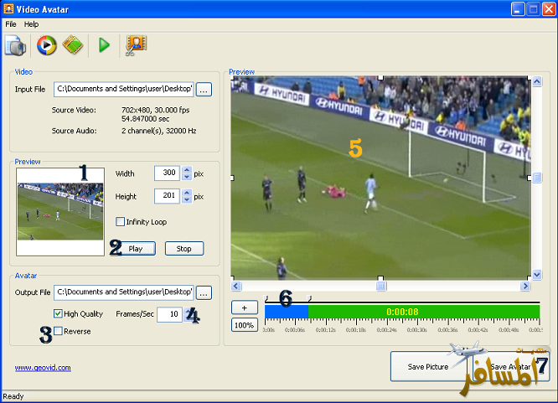Open the Help menu

(31, 24)
